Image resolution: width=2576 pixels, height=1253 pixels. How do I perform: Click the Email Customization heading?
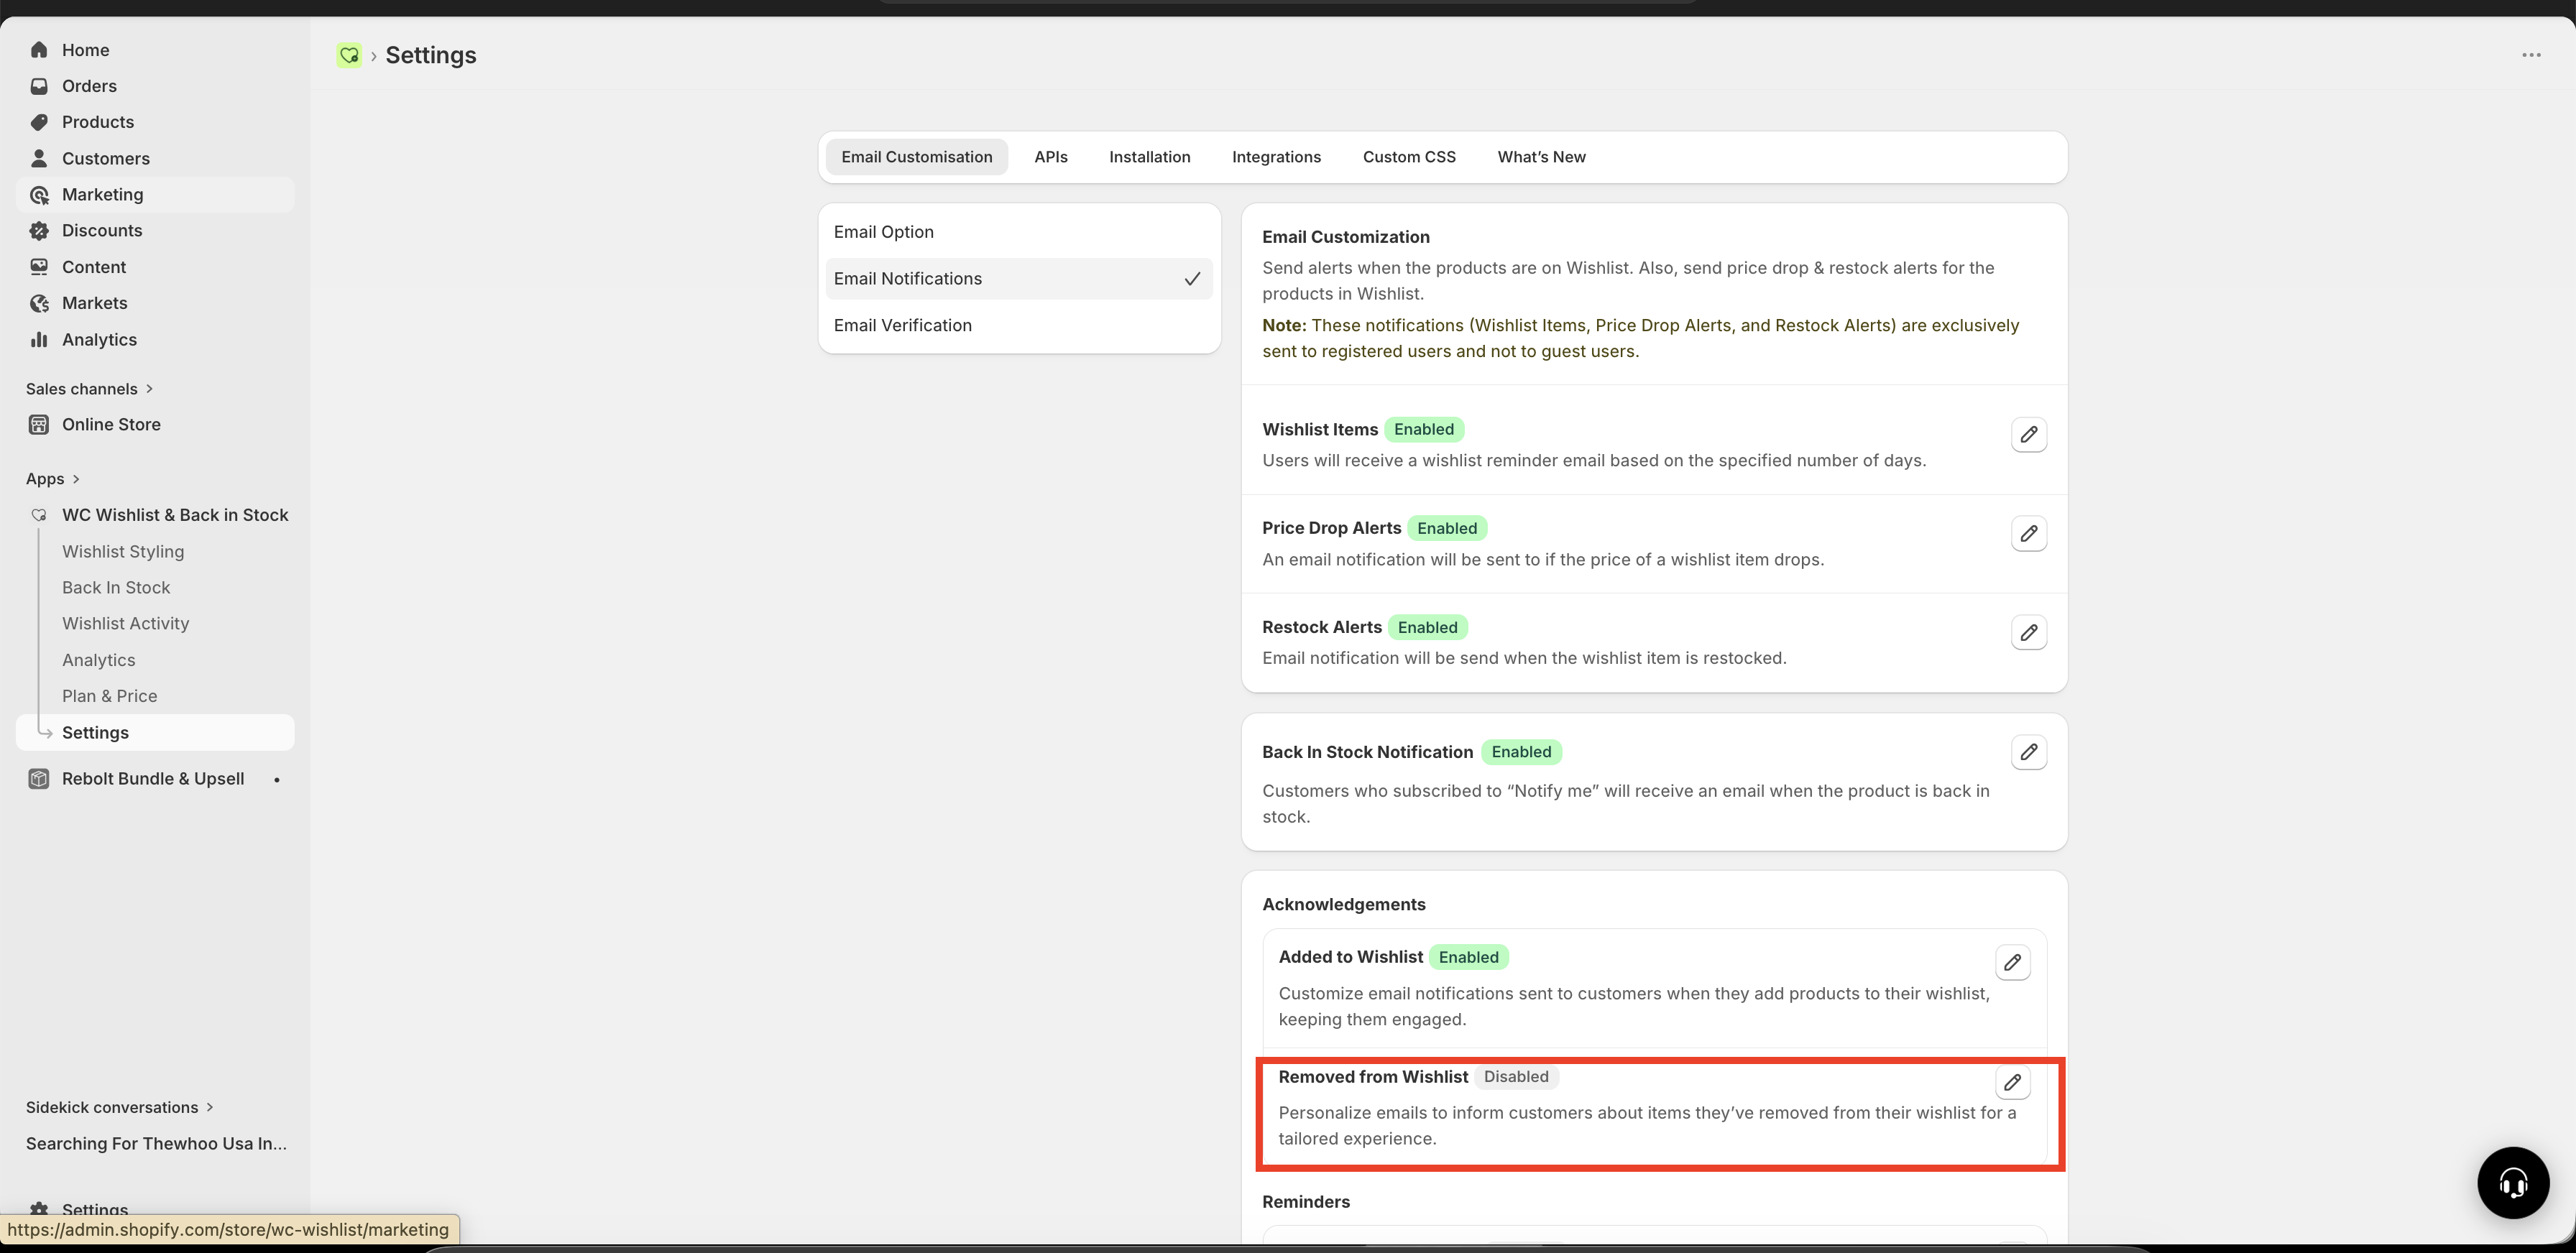point(1345,237)
